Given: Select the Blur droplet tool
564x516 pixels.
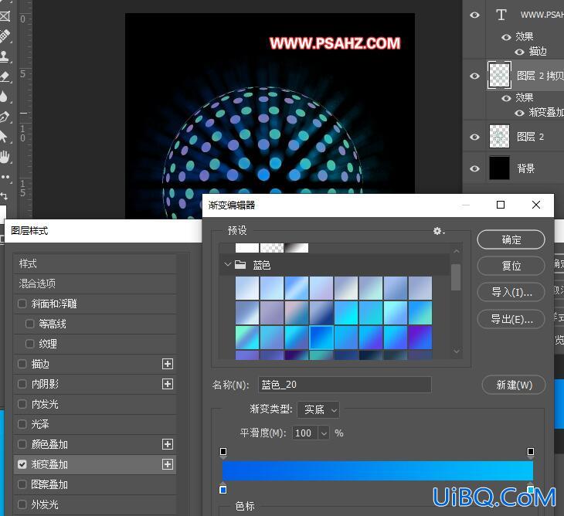Looking at the screenshot, I should [x=4, y=97].
